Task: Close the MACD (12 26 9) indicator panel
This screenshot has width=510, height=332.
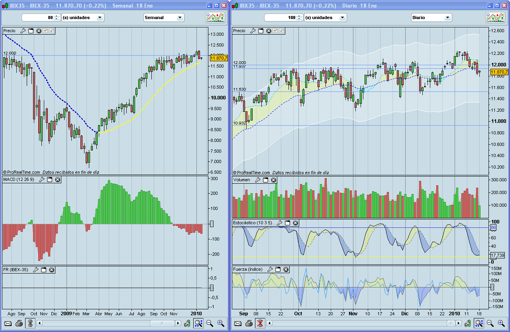Action: (x=58, y=180)
